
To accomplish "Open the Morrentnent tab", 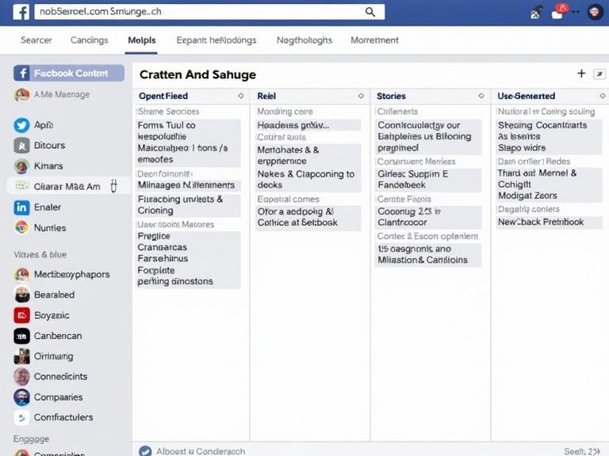I will click(374, 40).
